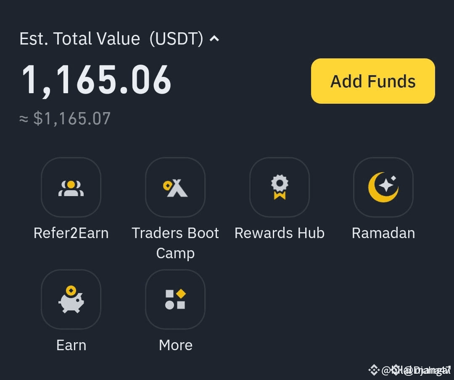Tap the More label text
454x380 pixels.
click(175, 345)
